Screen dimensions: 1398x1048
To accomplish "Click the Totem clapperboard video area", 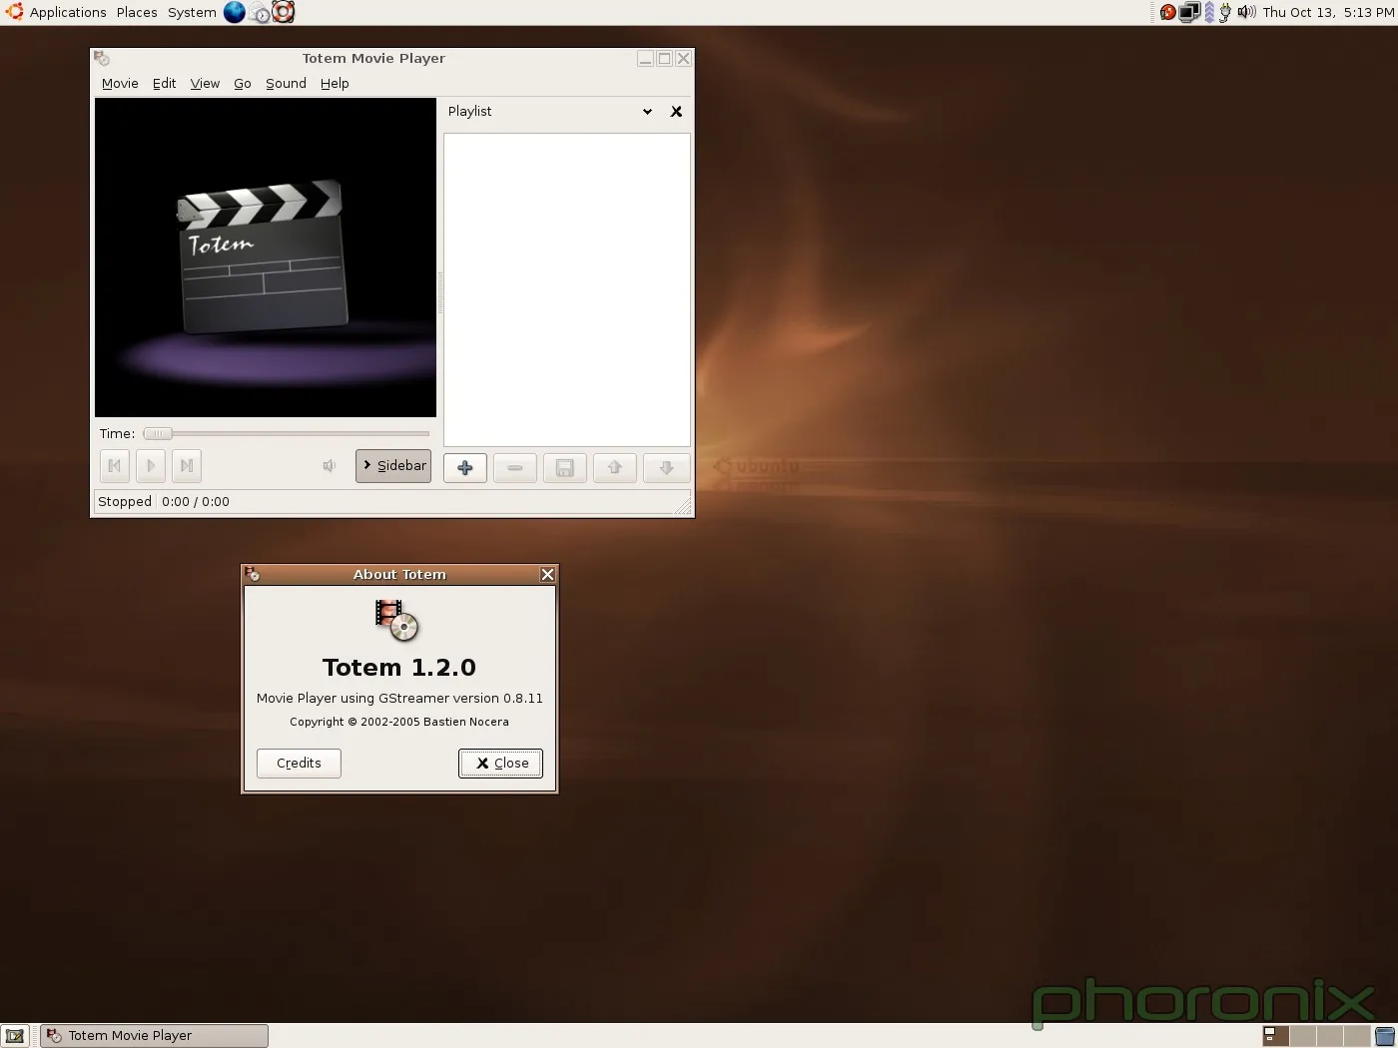I will tap(266, 258).
